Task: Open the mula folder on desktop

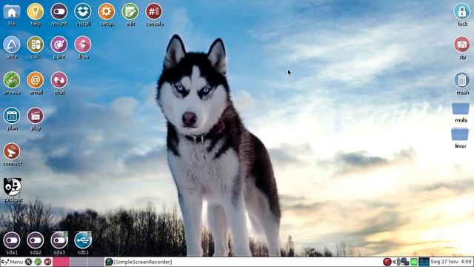Action: (461, 109)
